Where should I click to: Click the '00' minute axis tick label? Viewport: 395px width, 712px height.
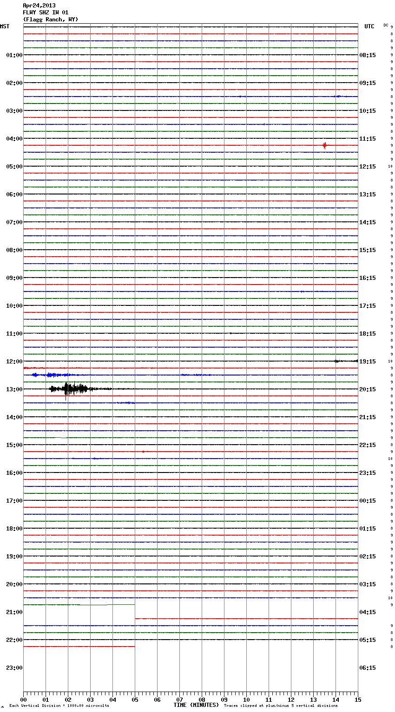point(24,700)
